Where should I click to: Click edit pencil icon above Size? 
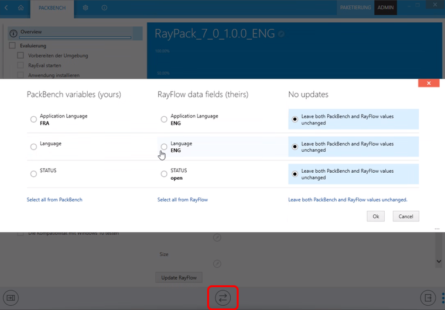[217, 237]
